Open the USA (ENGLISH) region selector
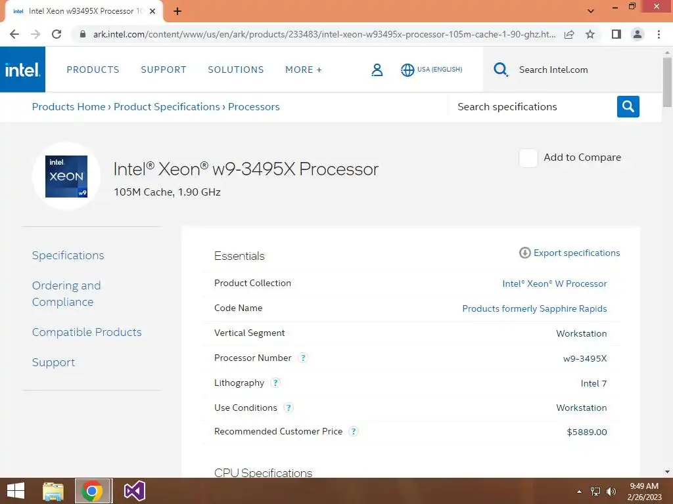Screen dimensions: 673x504 pos(440,70)
